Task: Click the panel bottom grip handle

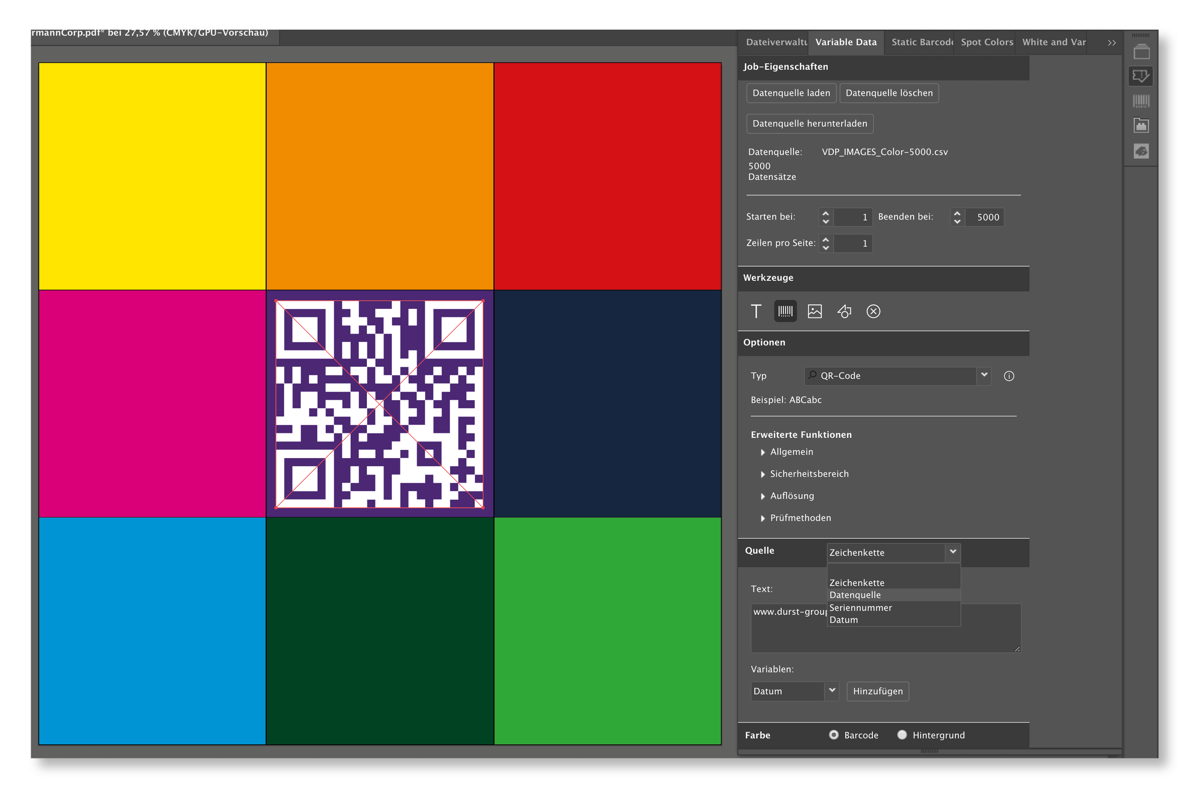Action: 929,751
